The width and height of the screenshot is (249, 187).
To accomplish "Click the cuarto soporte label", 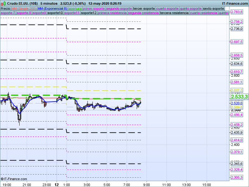I will pyautogui.click(x=167, y=8).
